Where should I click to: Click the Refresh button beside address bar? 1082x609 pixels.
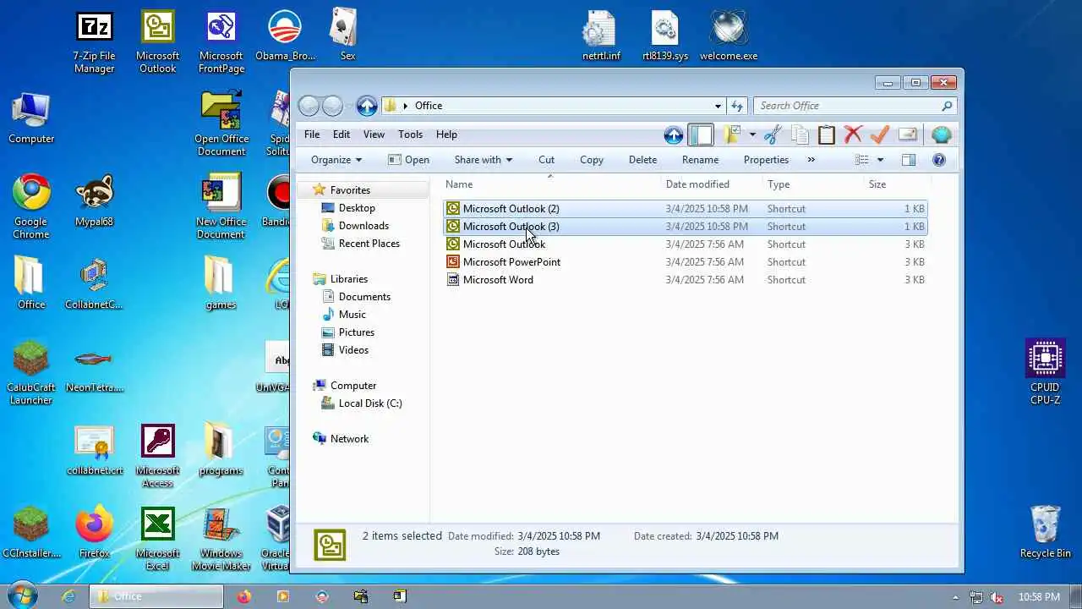(x=737, y=106)
